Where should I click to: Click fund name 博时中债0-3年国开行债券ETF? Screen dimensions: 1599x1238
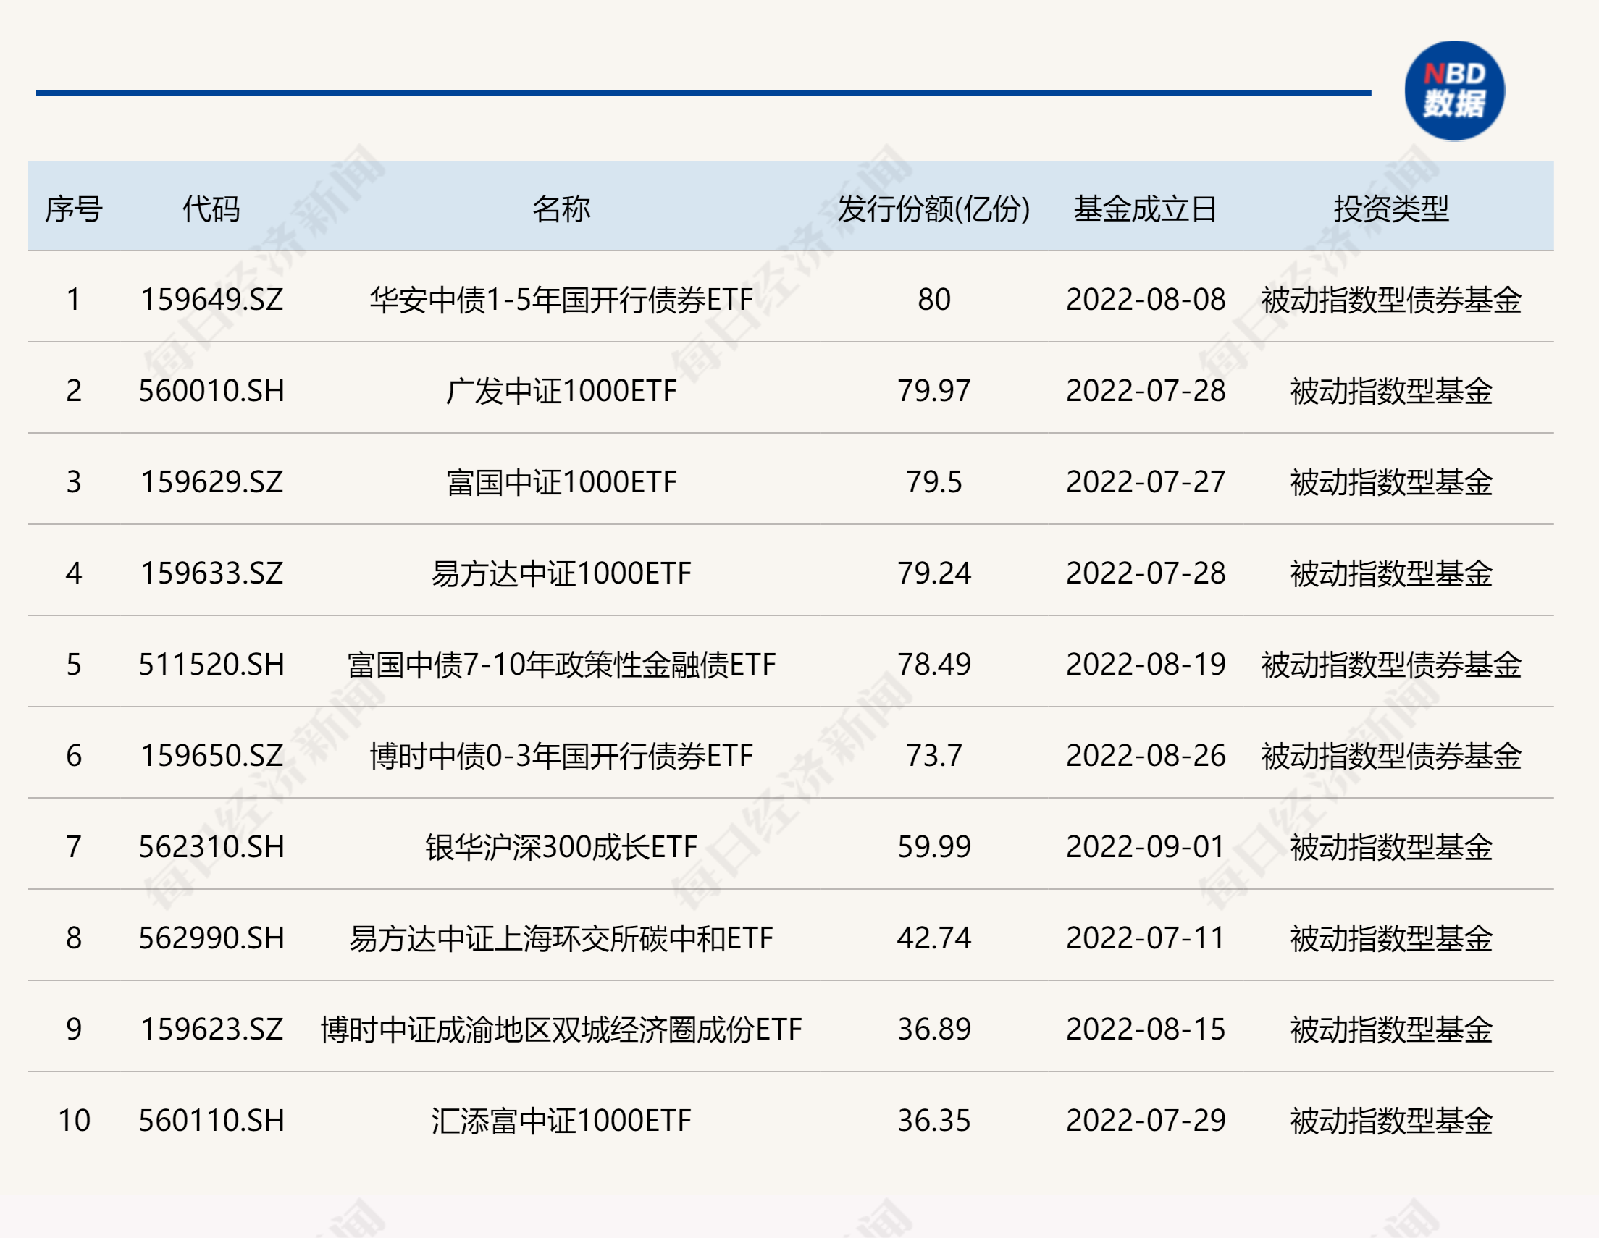pyautogui.click(x=561, y=756)
